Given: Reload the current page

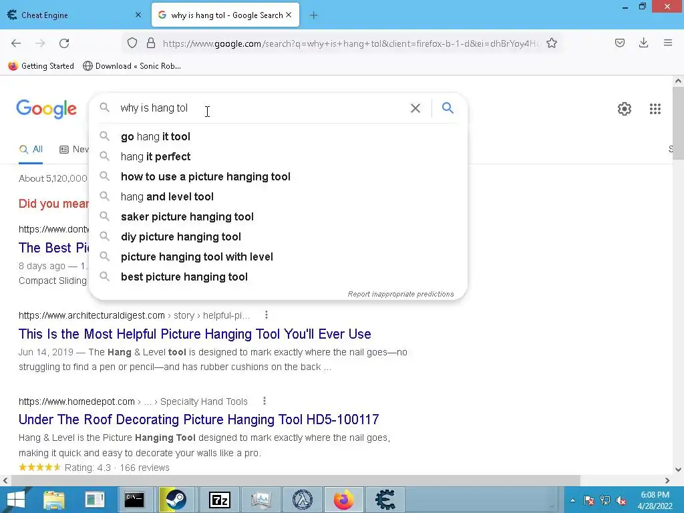Looking at the screenshot, I should [64, 43].
